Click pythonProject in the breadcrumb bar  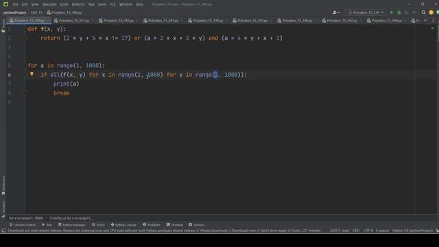click(15, 12)
